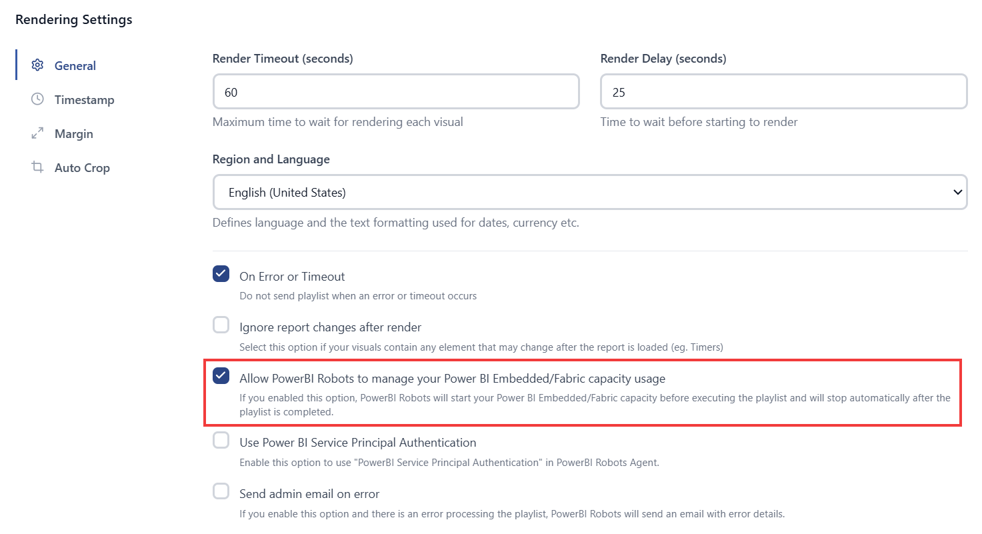Viewport: 982px width, 534px height.
Task: Click the General gear icon
Action: point(37,65)
